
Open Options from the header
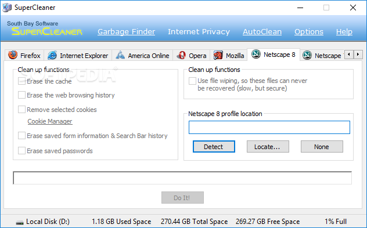(x=309, y=31)
